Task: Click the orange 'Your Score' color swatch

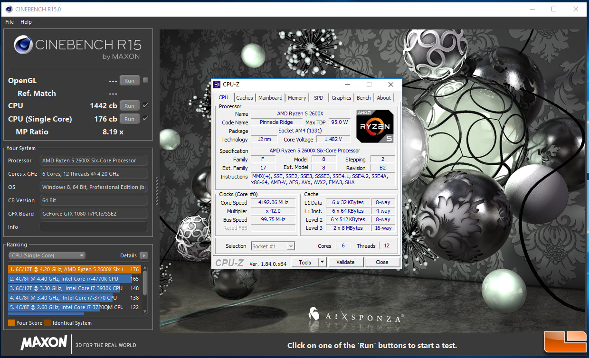Action: click(11, 323)
